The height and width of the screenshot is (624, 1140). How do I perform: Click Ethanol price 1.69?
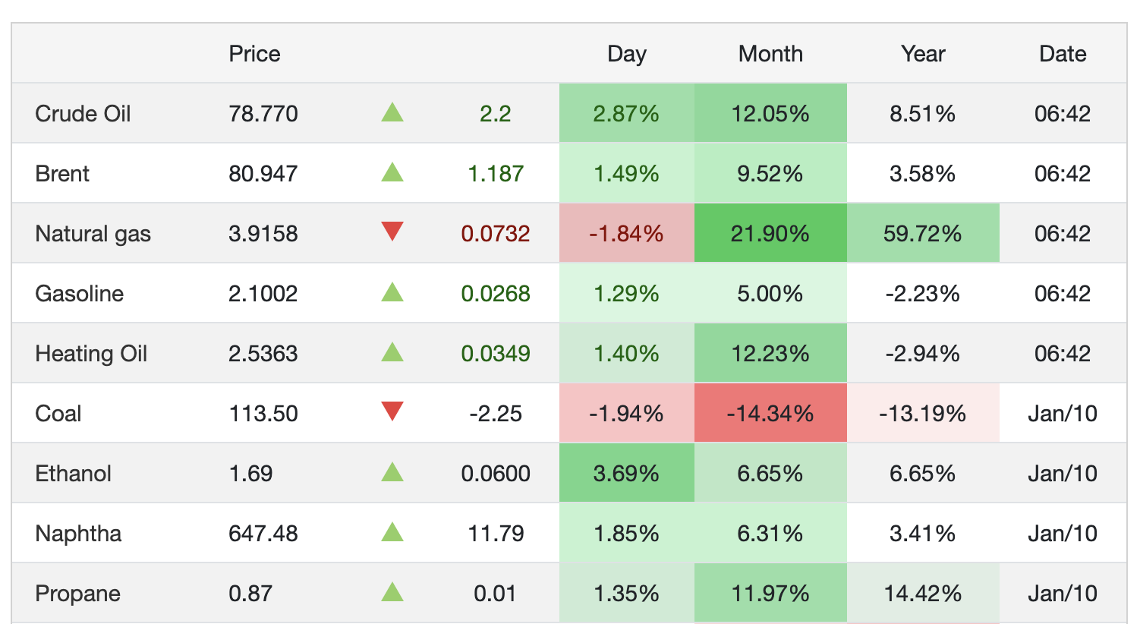click(x=250, y=474)
